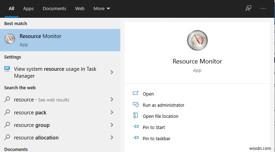
Task: Expand the resource group suggestion arrow
Action: pyautogui.click(x=112, y=125)
